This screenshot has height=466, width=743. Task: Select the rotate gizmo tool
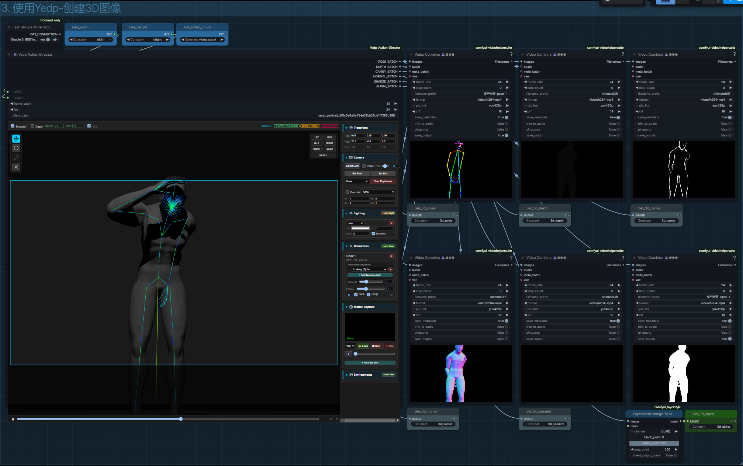click(16, 148)
